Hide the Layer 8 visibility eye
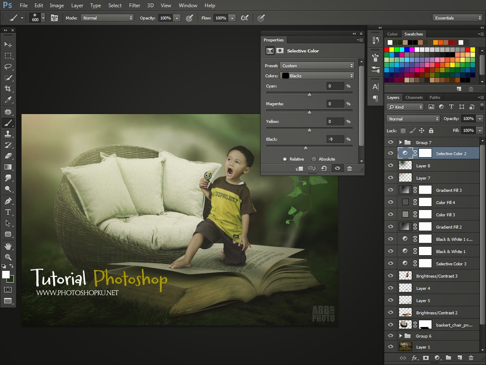Screen dimensions: 486x365 point(391,166)
